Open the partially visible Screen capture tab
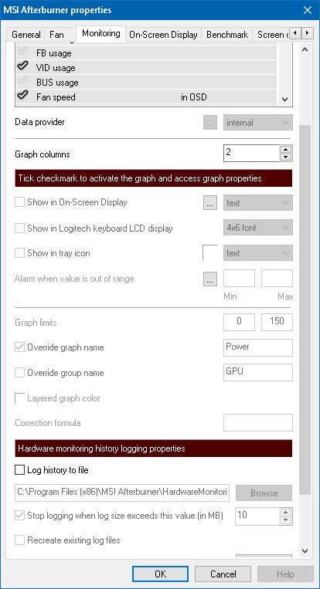 (x=271, y=35)
